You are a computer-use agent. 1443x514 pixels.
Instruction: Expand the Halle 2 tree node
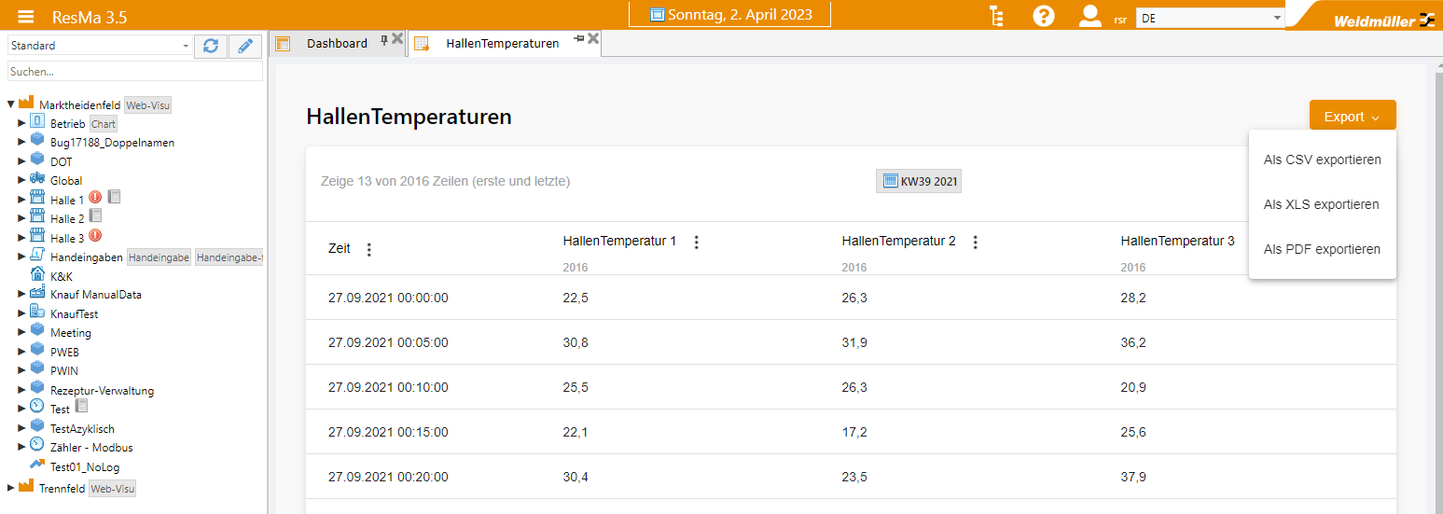(22, 219)
